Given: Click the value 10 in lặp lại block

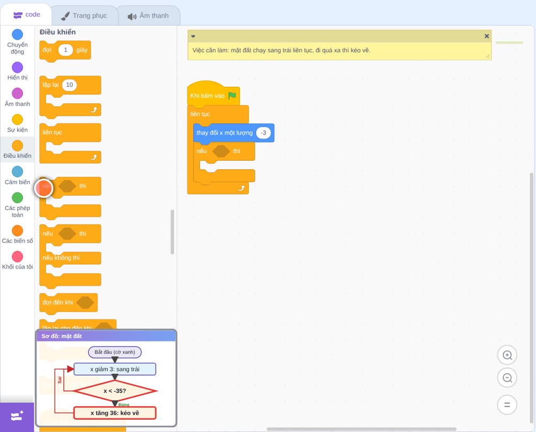Looking at the screenshot, I should click(x=69, y=85).
